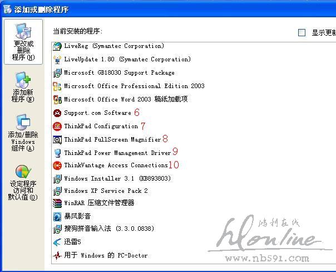Select Support.com Software entry
This screenshot has width=336, height=272.
coord(98,113)
